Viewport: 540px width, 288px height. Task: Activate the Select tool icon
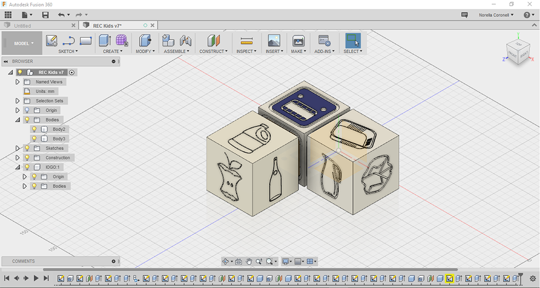pos(353,40)
